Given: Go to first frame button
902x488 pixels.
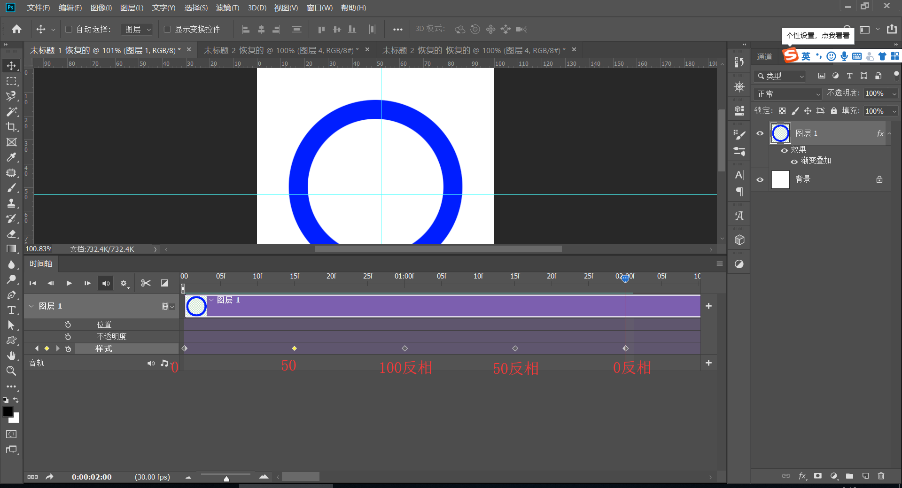Looking at the screenshot, I should tap(32, 283).
